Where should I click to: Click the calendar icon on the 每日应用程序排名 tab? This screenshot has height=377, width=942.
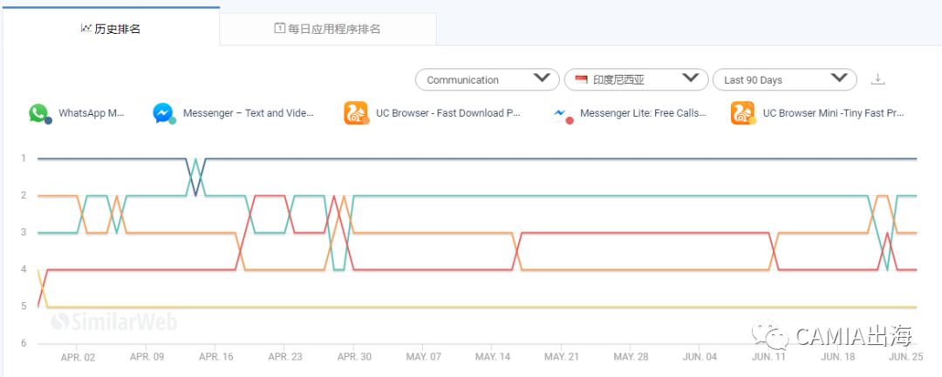pos(279,29)
